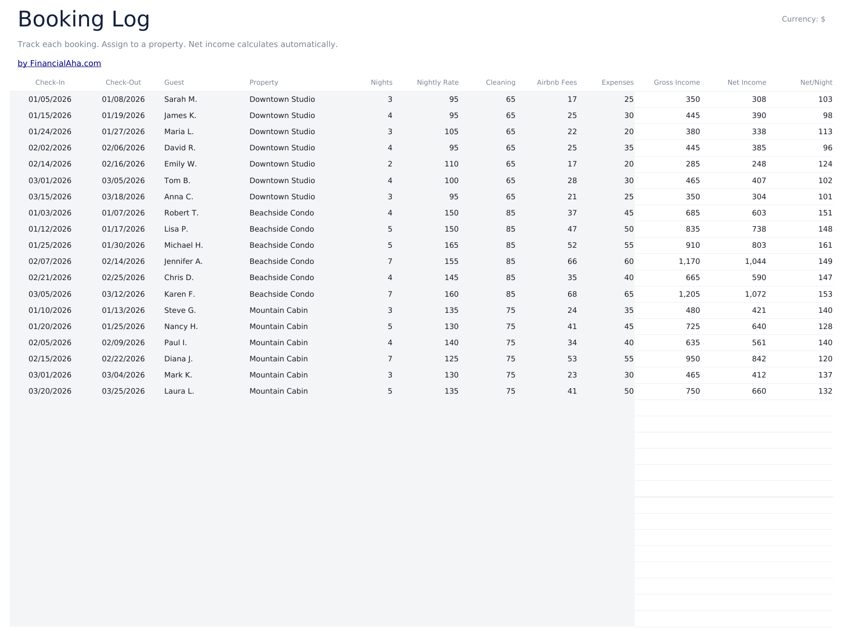Screen dimensions: 843x637
Task: Select the Airbnb Fees column header
Action: click(557, 82)
